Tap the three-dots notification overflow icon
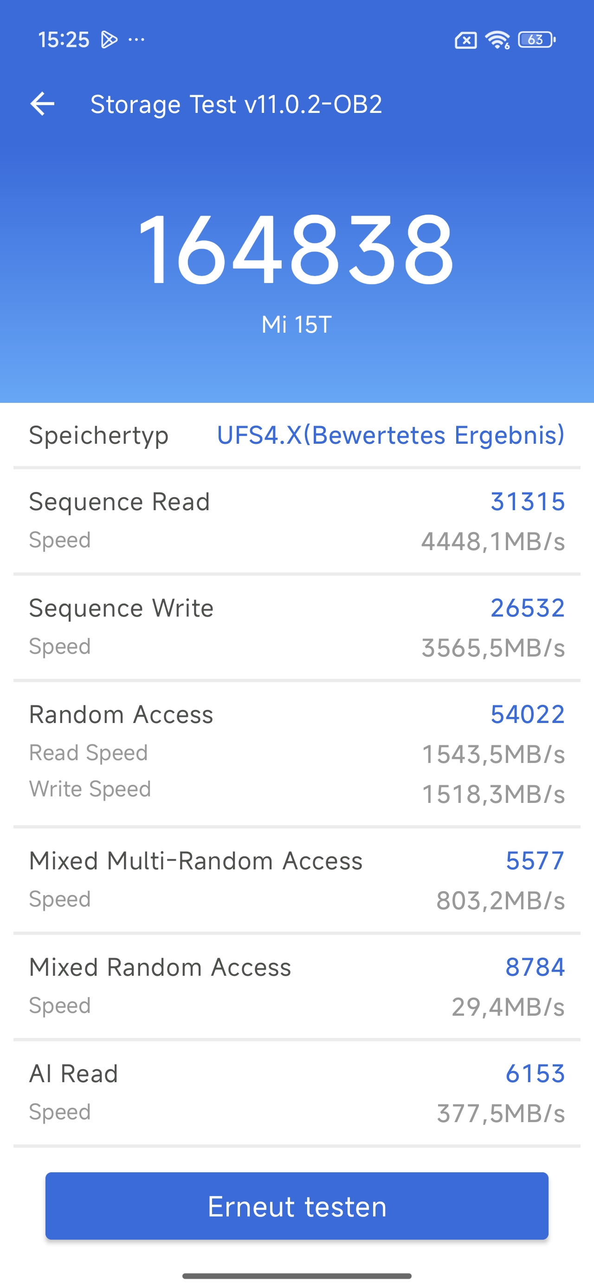The image size is (594, 1288). [136, 39]
